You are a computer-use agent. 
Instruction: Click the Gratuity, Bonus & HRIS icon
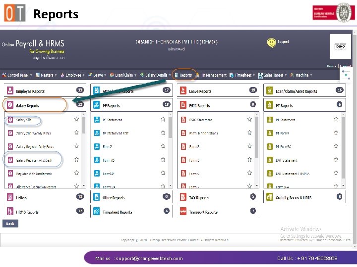coord(270,197)
